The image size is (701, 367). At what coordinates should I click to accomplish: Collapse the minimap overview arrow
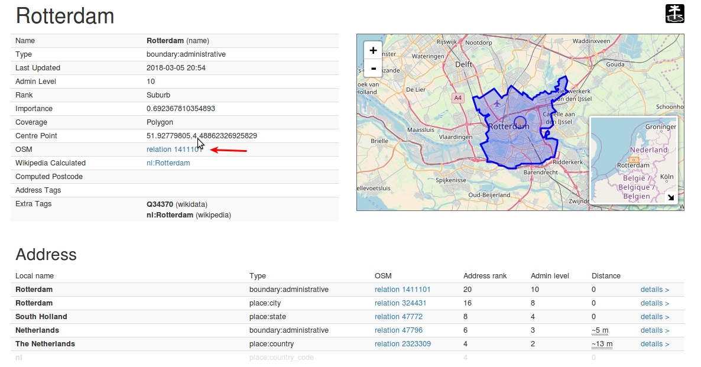671,197
